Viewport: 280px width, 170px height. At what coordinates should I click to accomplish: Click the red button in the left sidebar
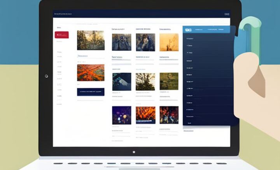point(61,35)
